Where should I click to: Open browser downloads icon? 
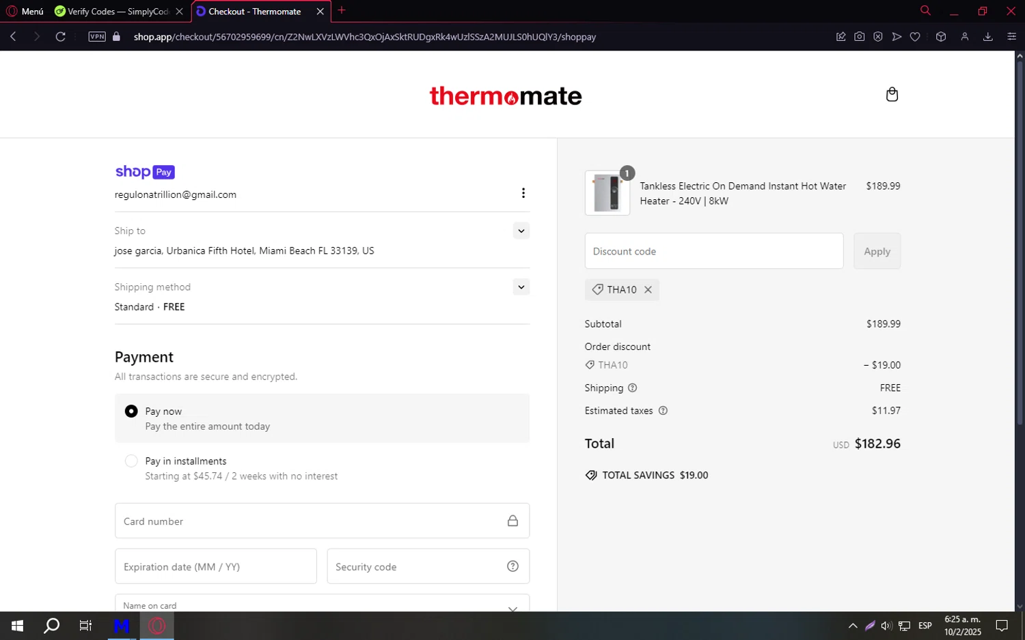point(988,37)
